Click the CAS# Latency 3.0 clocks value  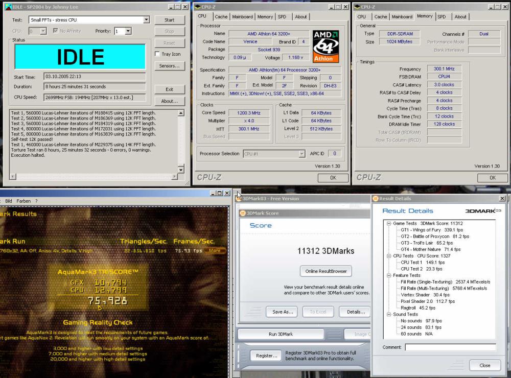(x=444, y=85)
